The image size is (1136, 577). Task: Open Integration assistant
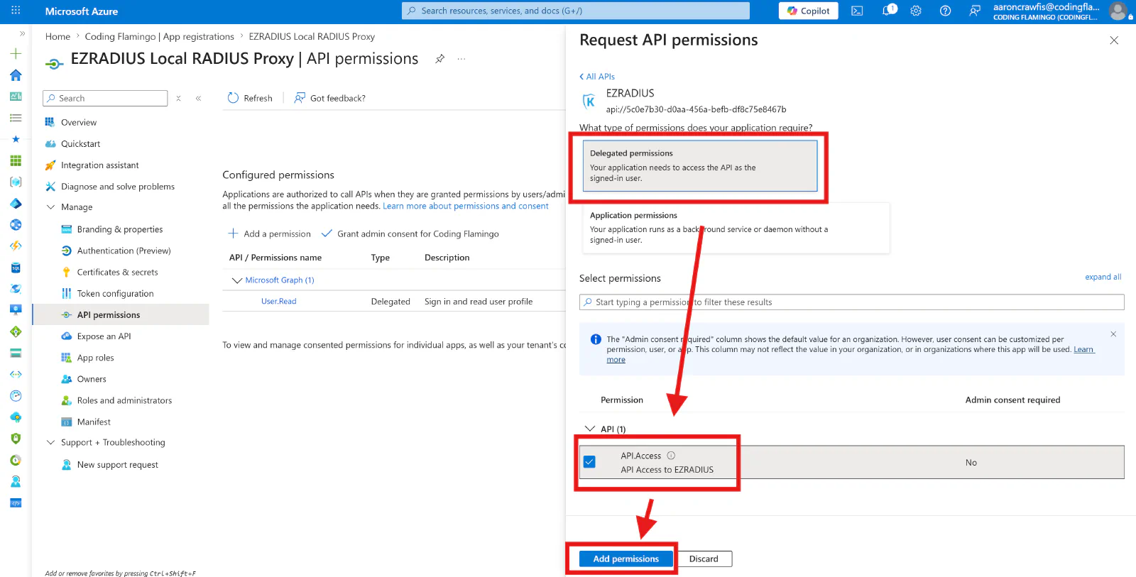[x=99, y=165]
